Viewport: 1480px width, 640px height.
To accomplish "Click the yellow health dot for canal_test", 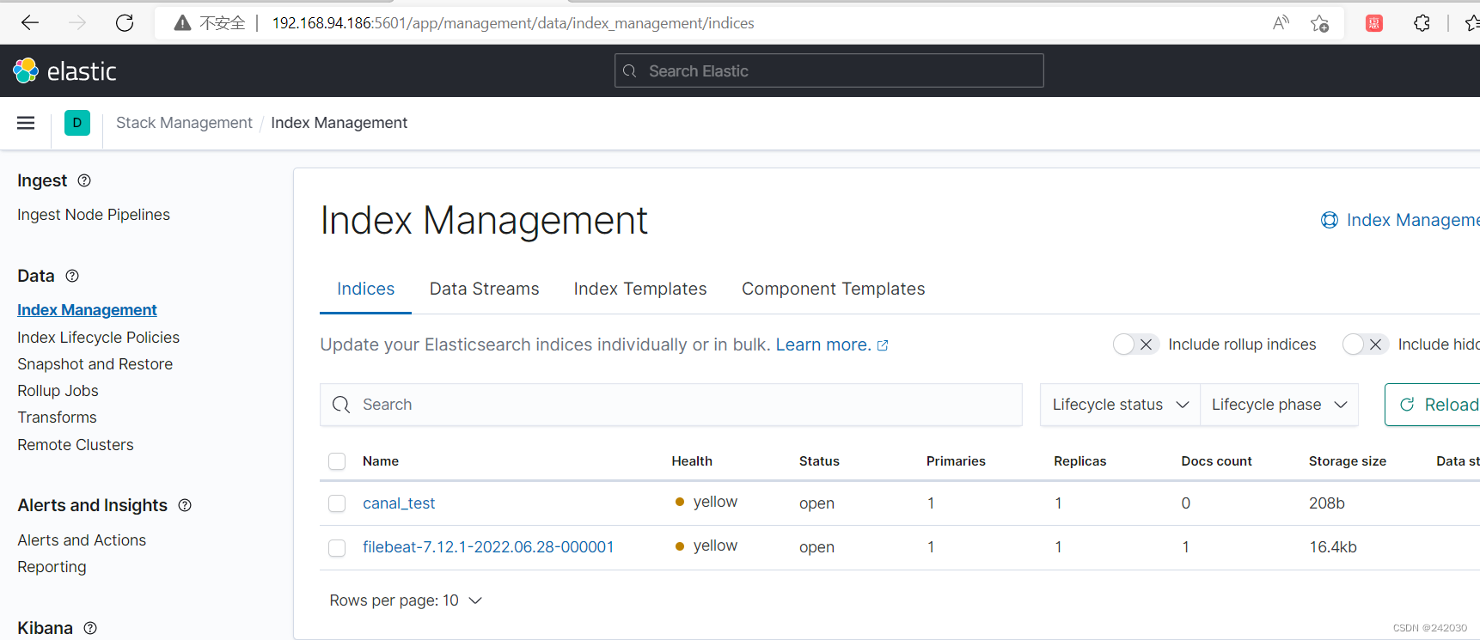I will point(680,502).
